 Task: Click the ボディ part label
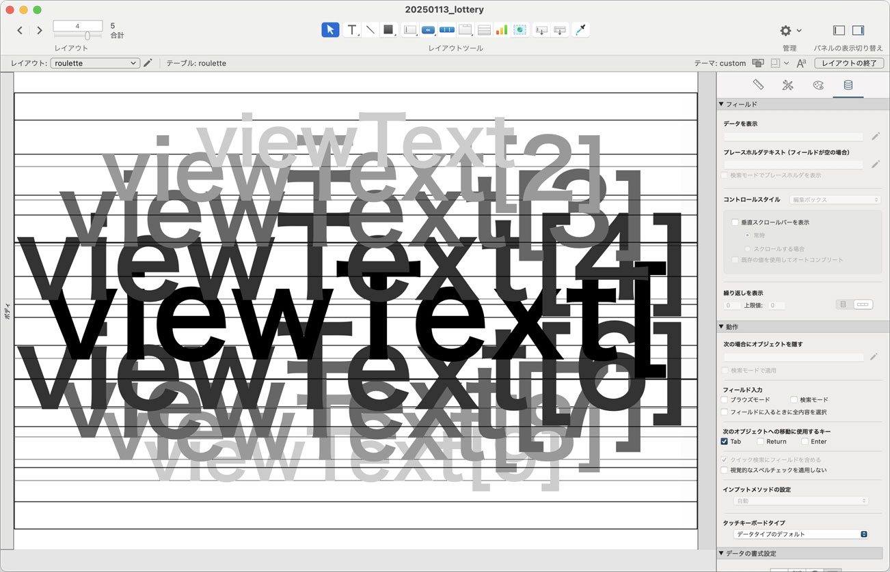7,312
